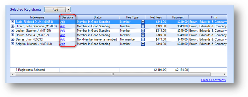Select the Payment cell for Lesher, Stephen
Image resolution: width=248 pixels, height=97 pixels.
pyautogui.click(x=178, y=30)
